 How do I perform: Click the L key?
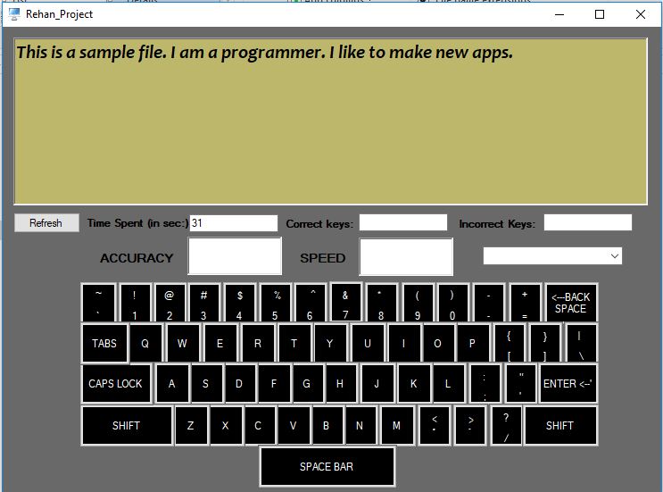pyautogui.click(x=449, y=383)
